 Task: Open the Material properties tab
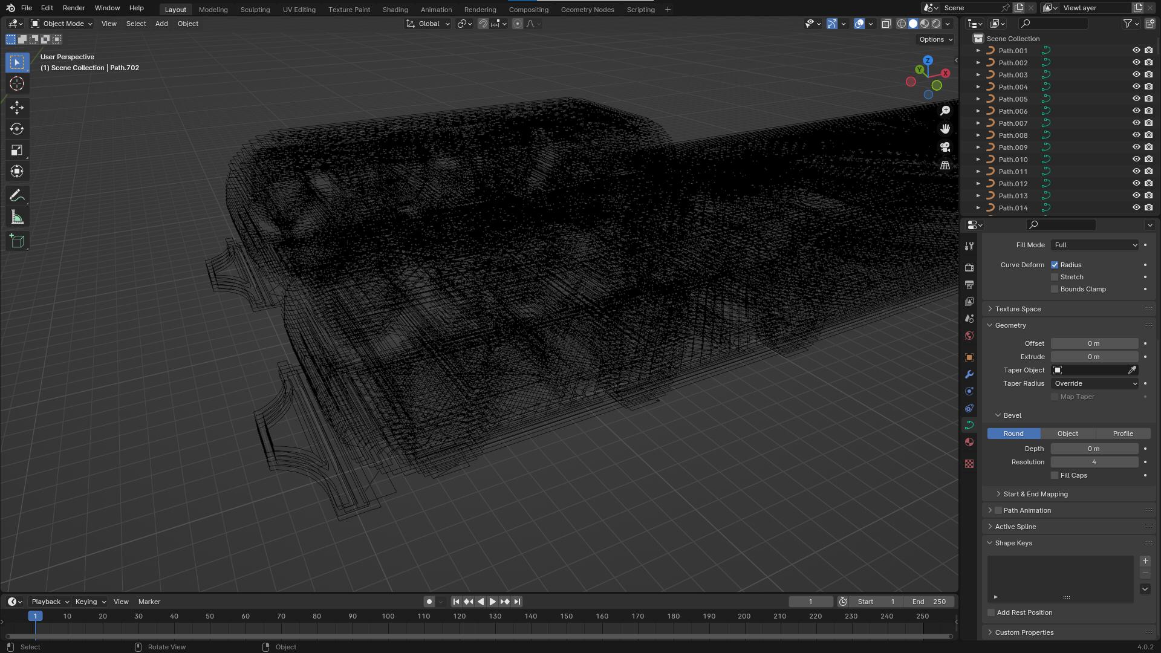(969, 442)
